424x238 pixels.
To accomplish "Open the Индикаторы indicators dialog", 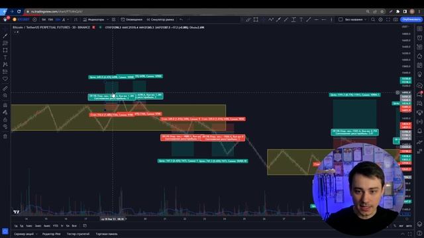I will (93, 19).
